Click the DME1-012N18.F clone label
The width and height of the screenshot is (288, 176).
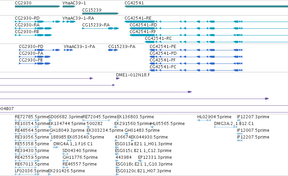click(x=133, y=75)
